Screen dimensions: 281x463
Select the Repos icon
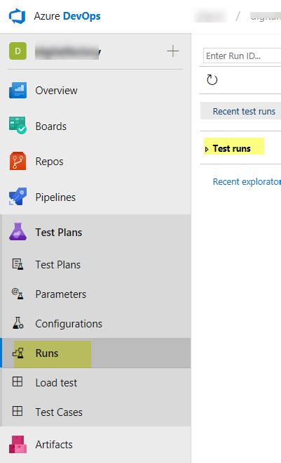coord(18,161)
